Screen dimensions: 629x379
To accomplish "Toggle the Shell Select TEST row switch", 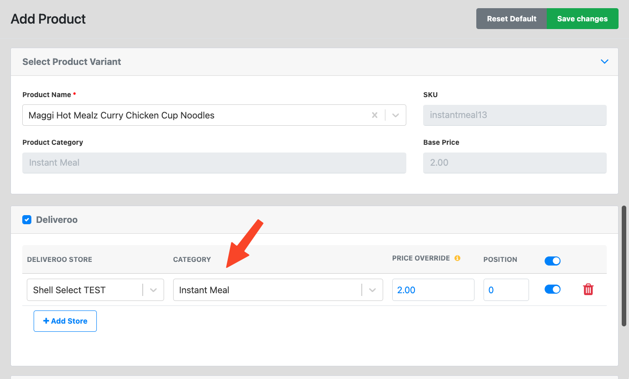I will (552, 289).
